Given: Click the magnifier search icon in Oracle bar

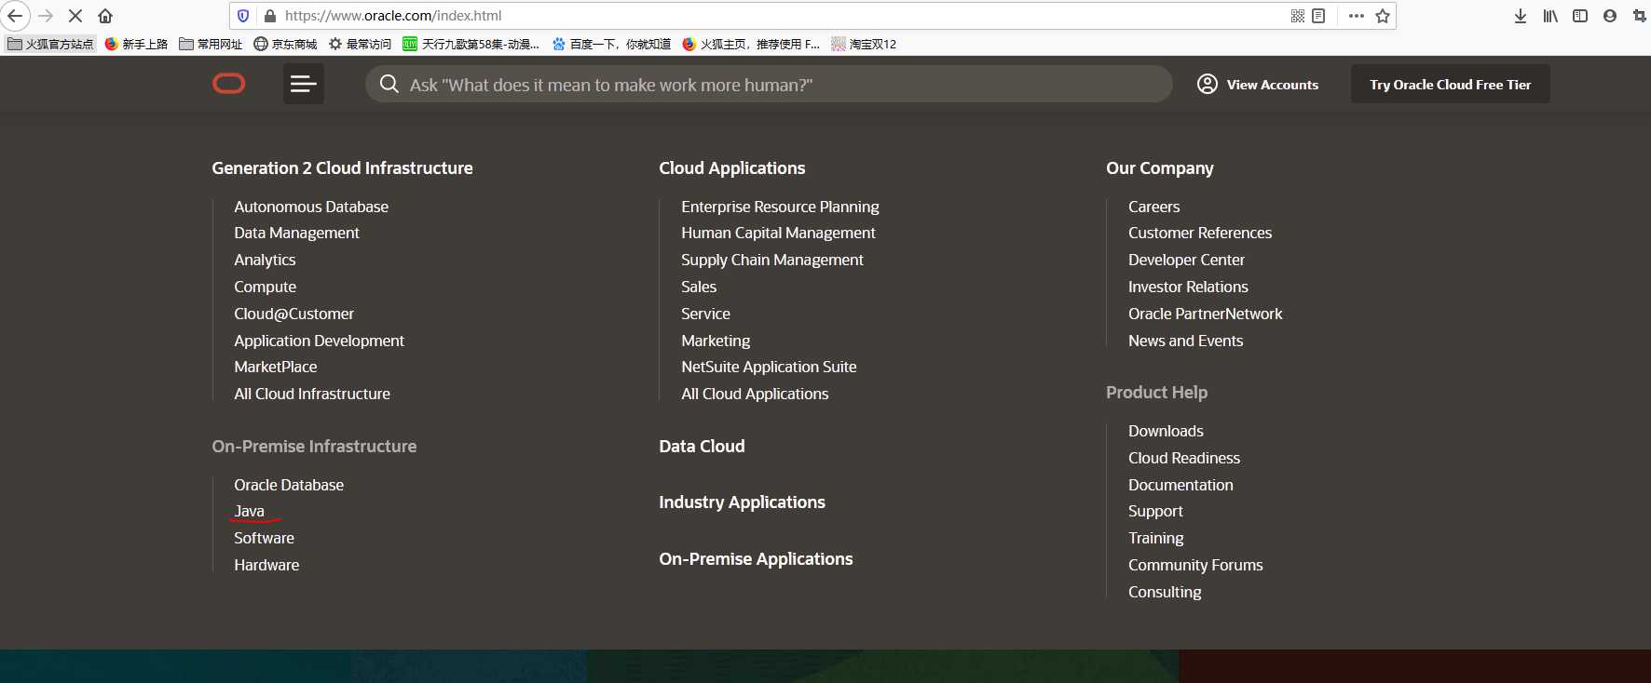Looking at the screenshot, I should pyautogui.click(x=389, y=84).
